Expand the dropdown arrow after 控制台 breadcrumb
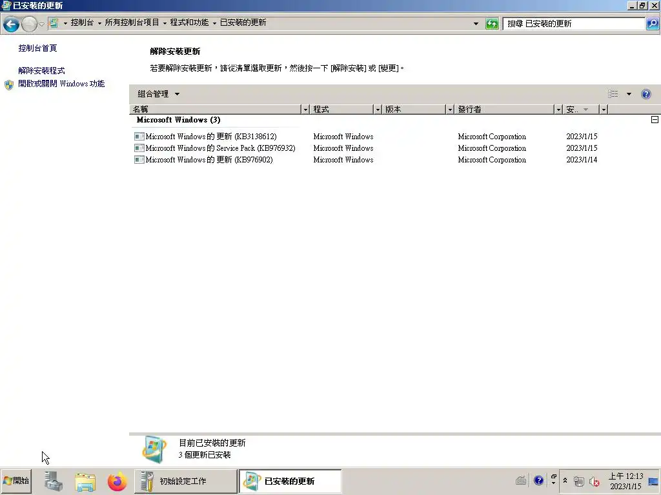Image resolution: width=661 pixels, height=495 pixels. [x=99, y=23]
